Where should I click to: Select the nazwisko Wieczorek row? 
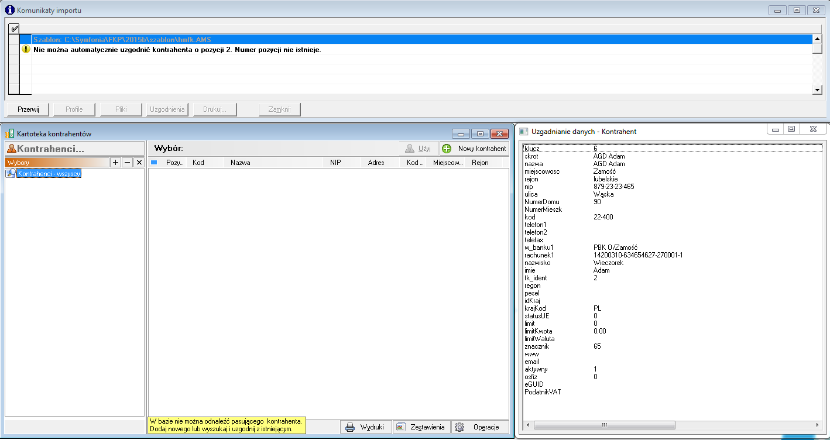pos(673,263)
